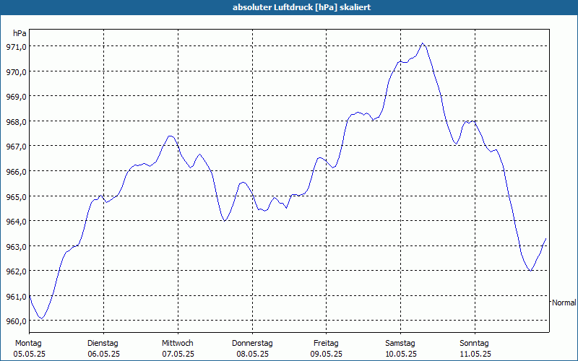
Task: Click the date 07.05.25
Action: click(178, 355)
